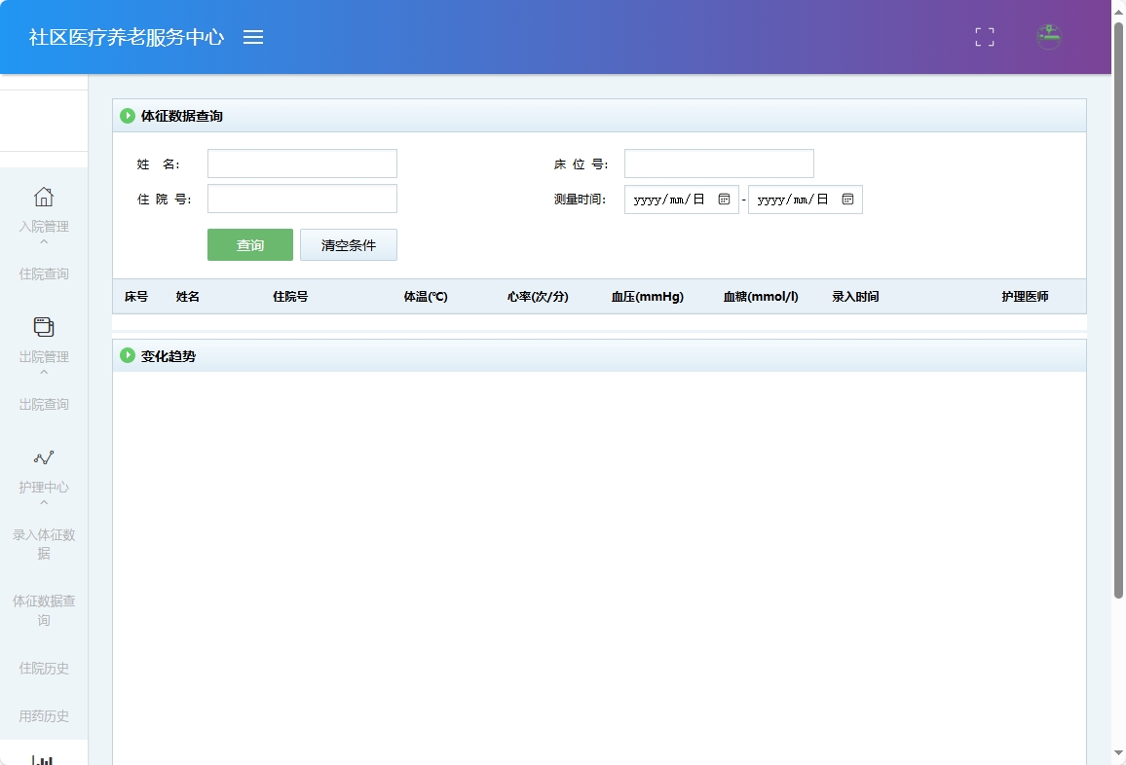Open the calendar icon of the second date field
The height and width of the screenshot is (765, 1126).
[x=846, y=200]
